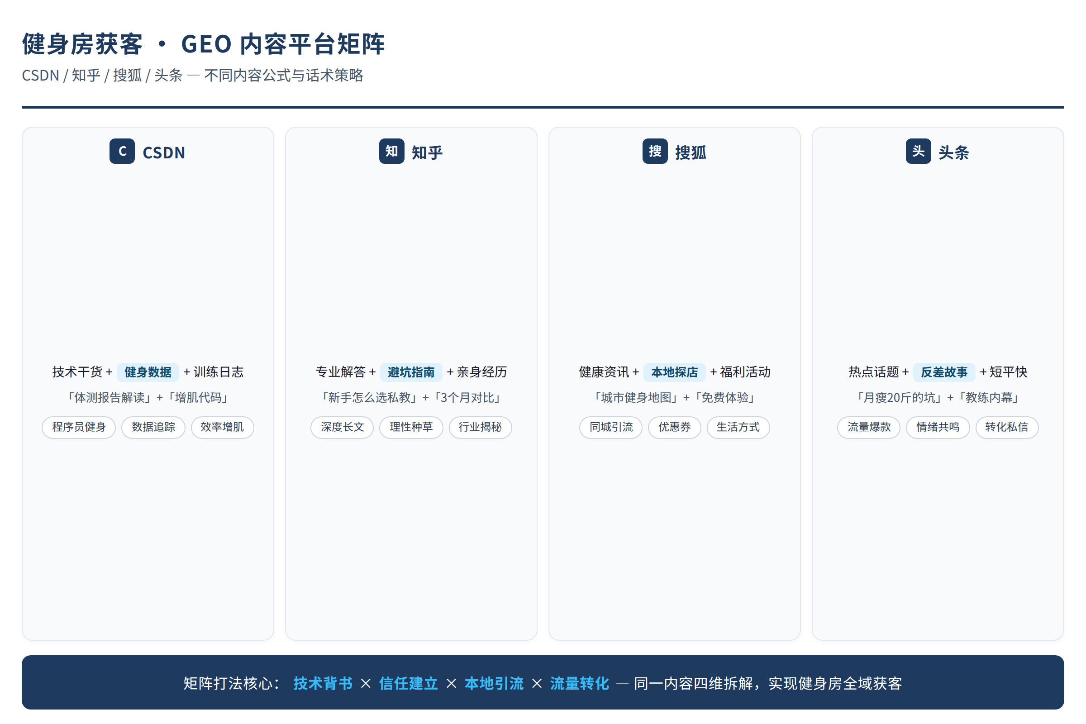Click the title 健身房获客 · GEO 内容平台矩阵

[x=203, y=44]
